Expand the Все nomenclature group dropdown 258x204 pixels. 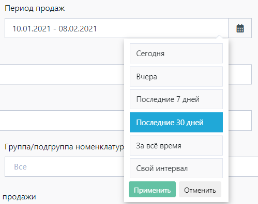(65, 166)
